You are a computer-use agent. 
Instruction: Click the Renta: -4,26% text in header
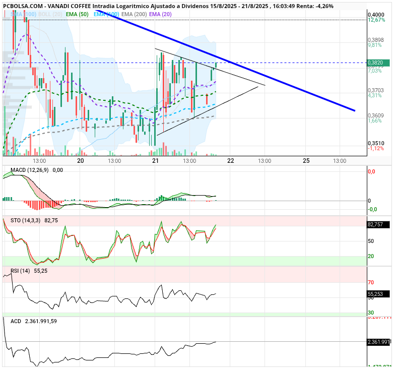click(x=315, y=6)
